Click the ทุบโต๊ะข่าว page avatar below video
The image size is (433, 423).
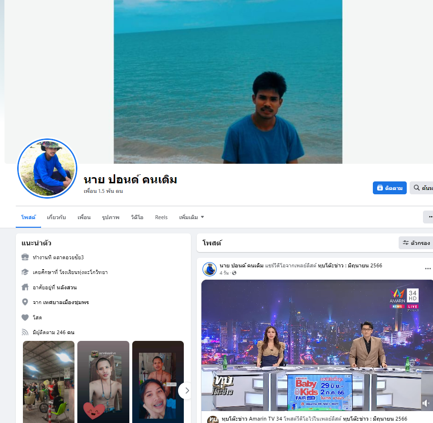[212, 419]
